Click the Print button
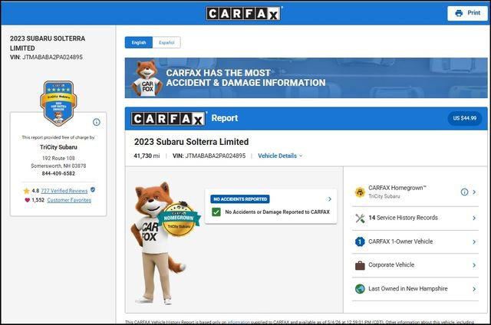The width and height of the screenshot is (491, 325). click(x=467, y=13)
